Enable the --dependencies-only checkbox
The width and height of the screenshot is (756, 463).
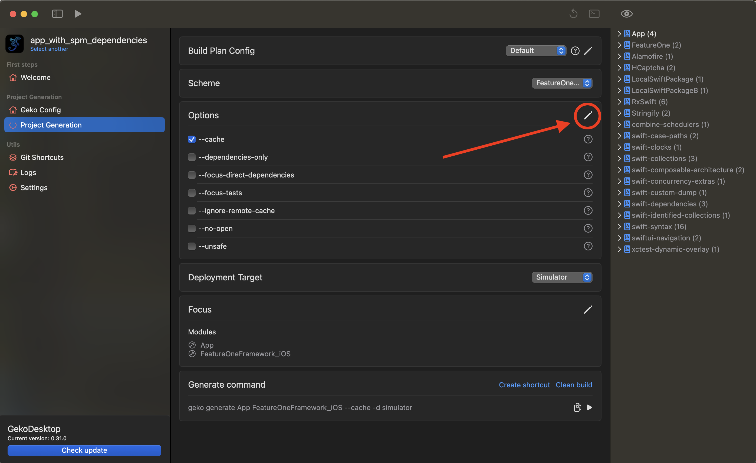(x=192, y=157)
